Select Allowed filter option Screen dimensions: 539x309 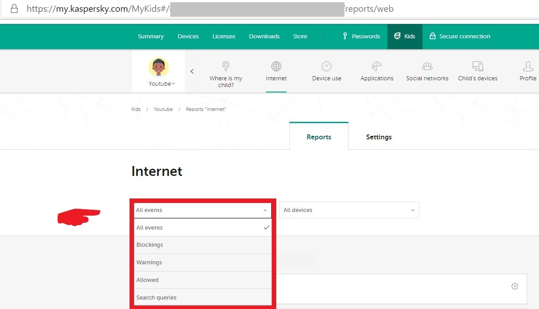pyautogui.click(x=203, y=280)
